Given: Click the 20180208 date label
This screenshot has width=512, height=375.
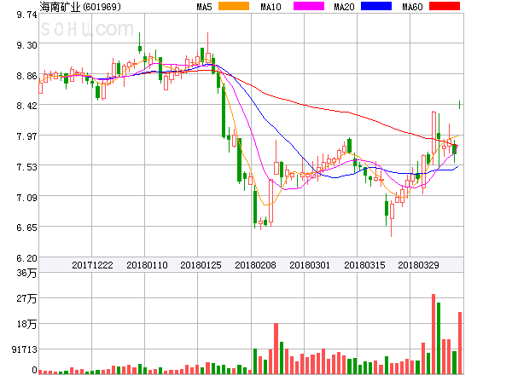Looking at the screenshot, I should pyautogui.click(x=255, y=265).
